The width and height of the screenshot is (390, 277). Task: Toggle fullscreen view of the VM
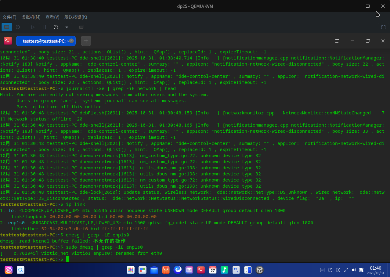[x=384, y=27]
